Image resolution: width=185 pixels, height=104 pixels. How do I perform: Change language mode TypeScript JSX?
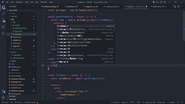pos(149,102)
